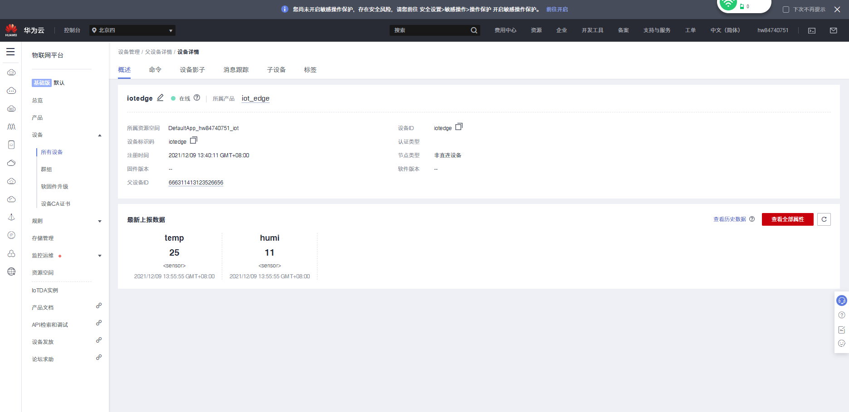
Task: Open the hamburger service list menu
Action: click(x=10, y=52)
